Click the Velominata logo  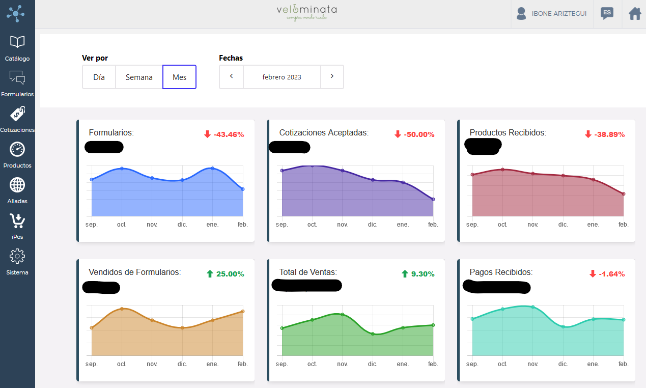tap(306, 12)
